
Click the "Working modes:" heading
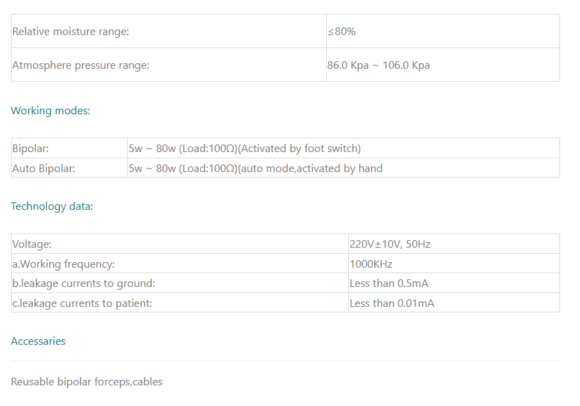point(50,110)
